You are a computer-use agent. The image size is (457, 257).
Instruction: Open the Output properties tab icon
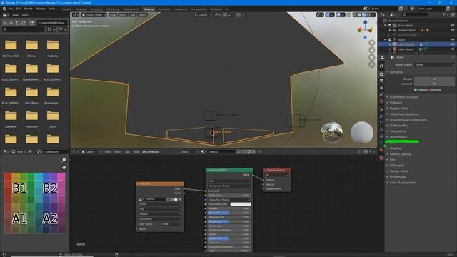381,81
